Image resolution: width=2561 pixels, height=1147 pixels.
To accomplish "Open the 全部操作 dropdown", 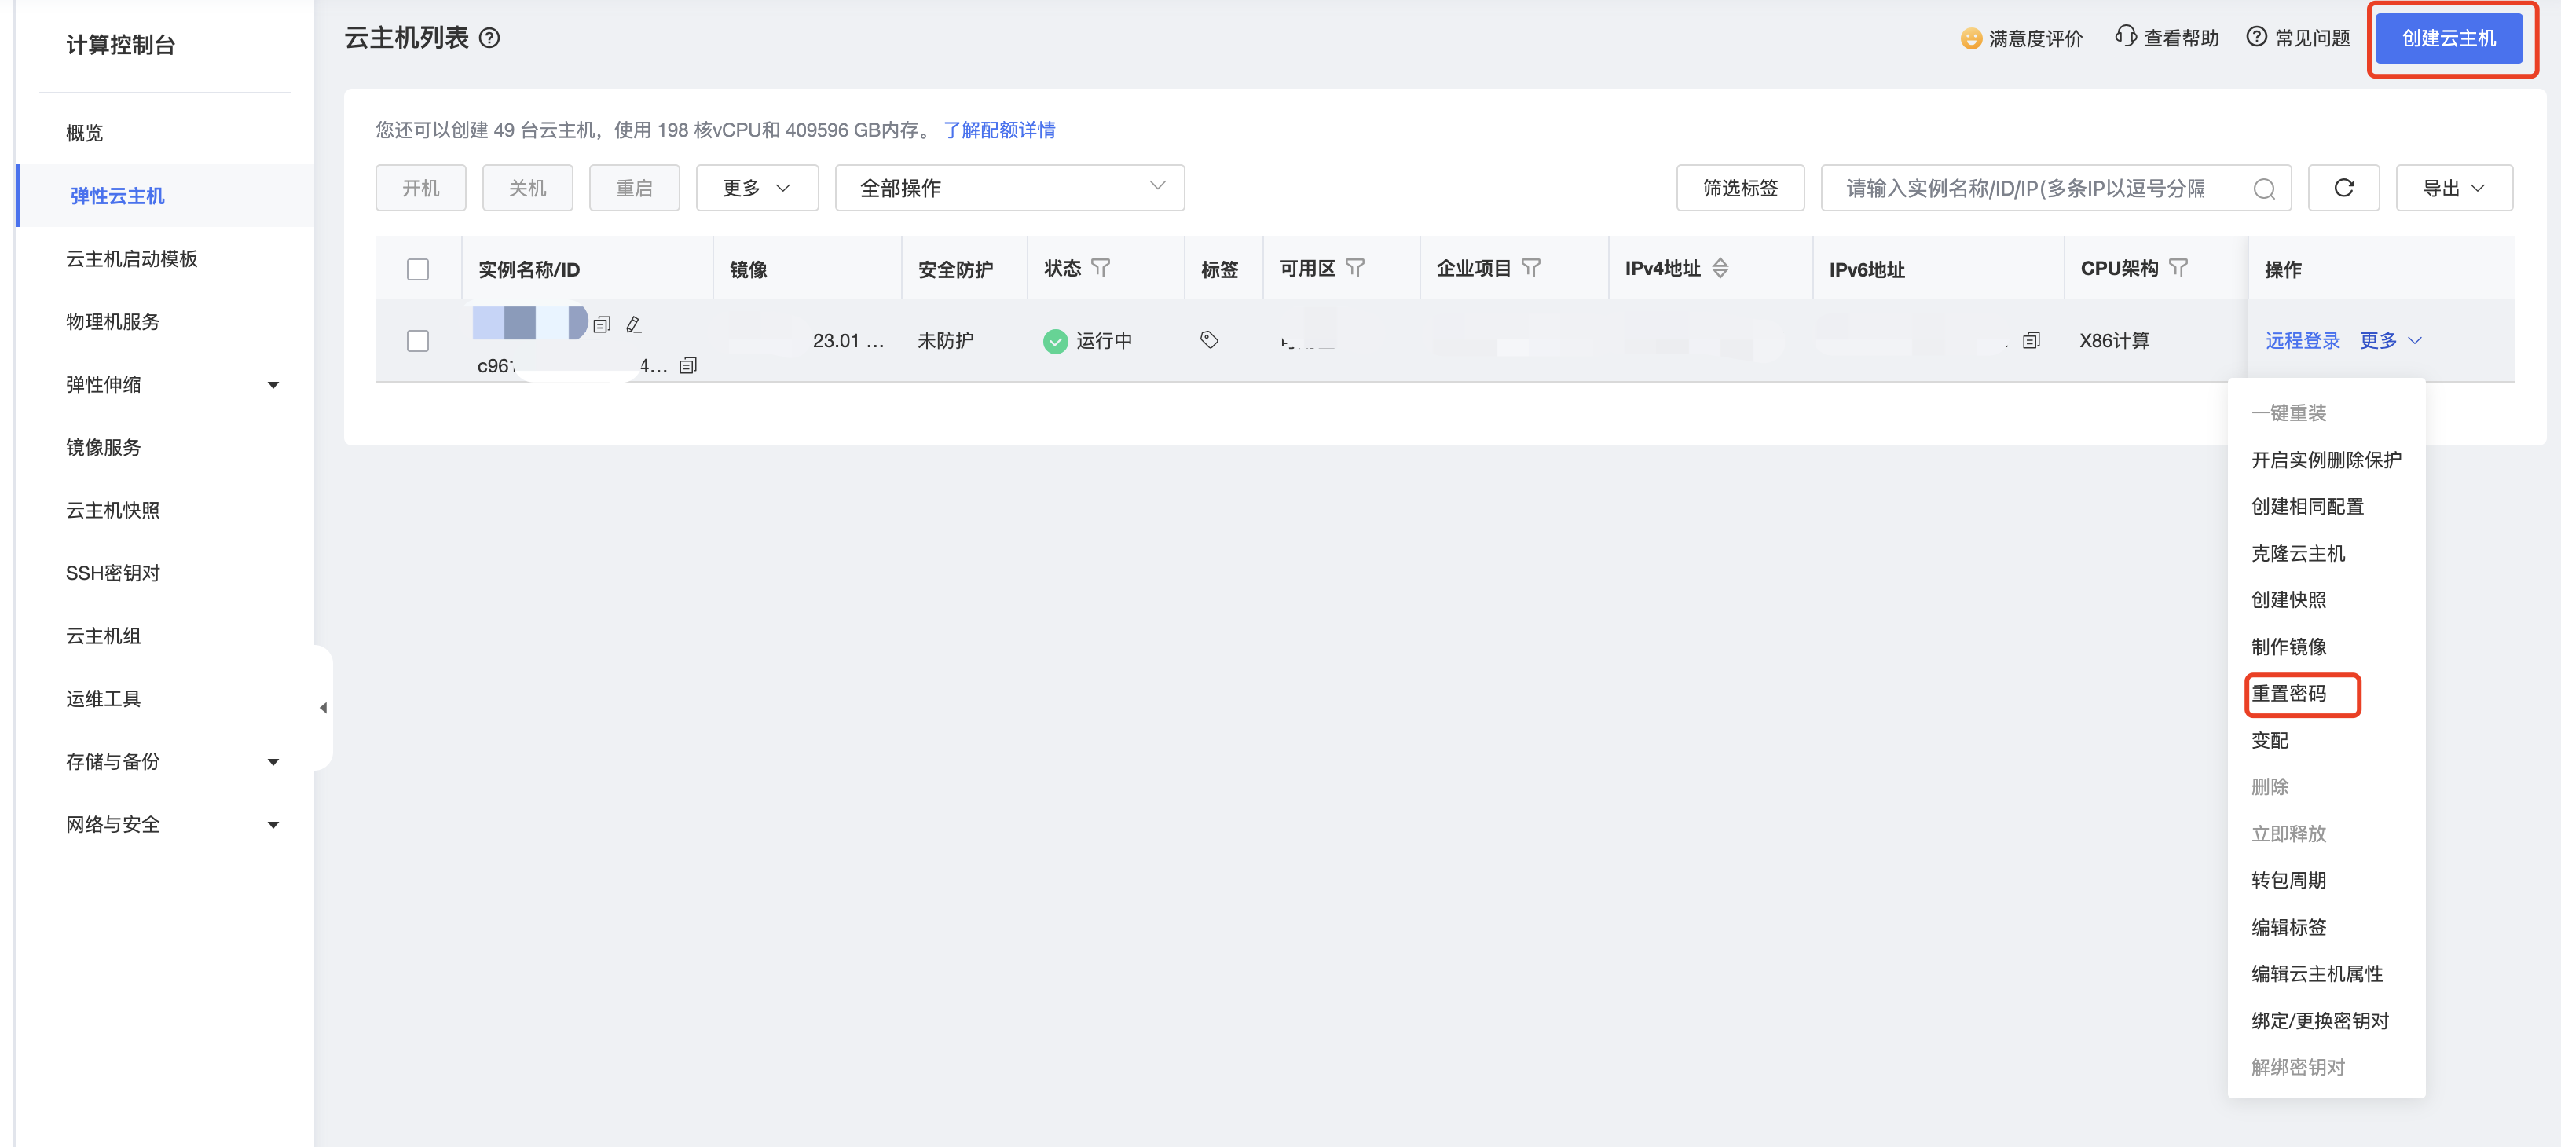I will coord(1008,188).
